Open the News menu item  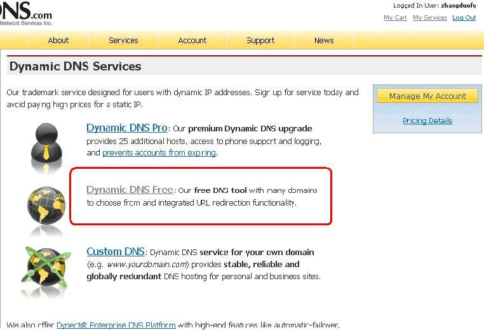[x=324, y=40]
